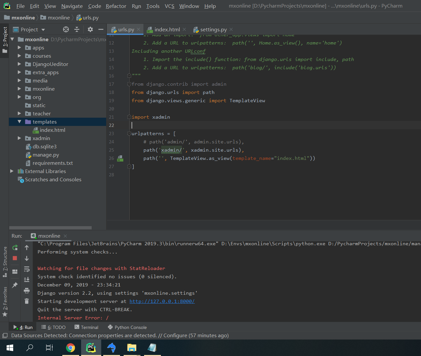Open the Refactor menu
Viewport: 421px width, 356px height.
pyautogui.click(x=116, y=6)
